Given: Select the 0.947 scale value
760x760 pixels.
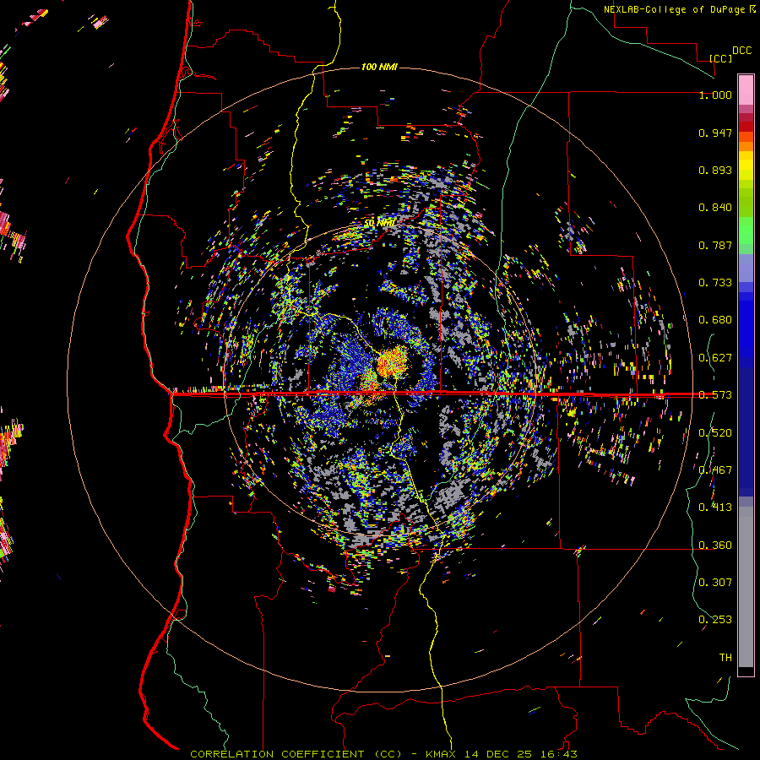Looking at the screenshot, I should pos(715,133).
